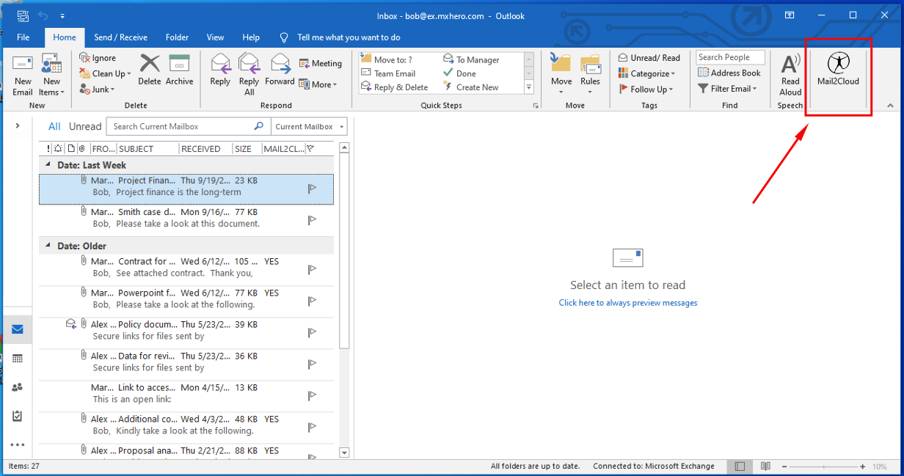Open the Follow Up dropdown
904x476 pixels.
pos(646,89)
